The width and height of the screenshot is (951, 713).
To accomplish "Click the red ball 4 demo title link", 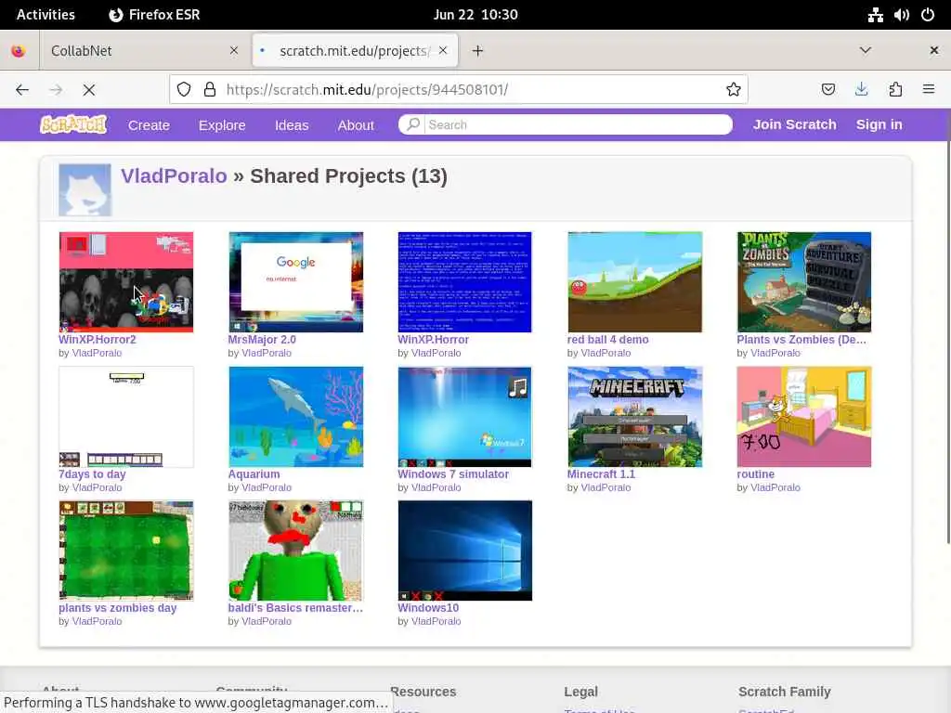I will pyautogui.click(x=607, y=340).
